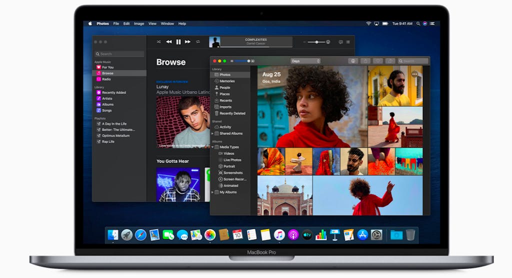Open the Edit menu
512x278 pixels.
coord(126,23)
